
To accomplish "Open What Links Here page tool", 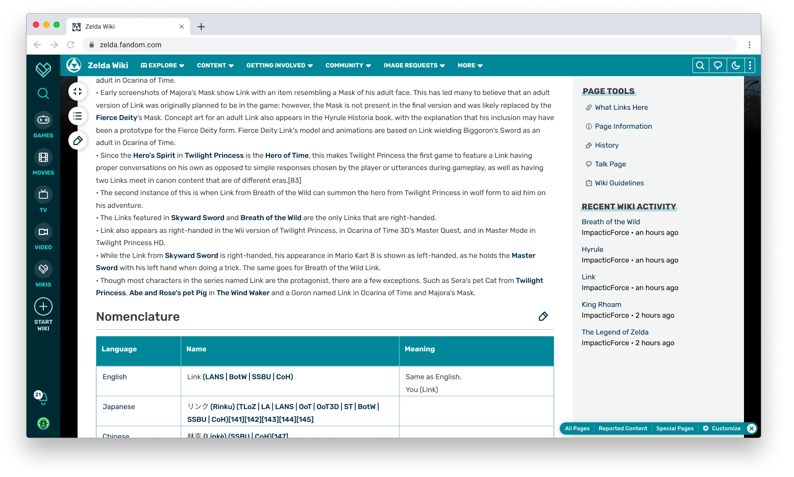I will [x=621, y=107].
